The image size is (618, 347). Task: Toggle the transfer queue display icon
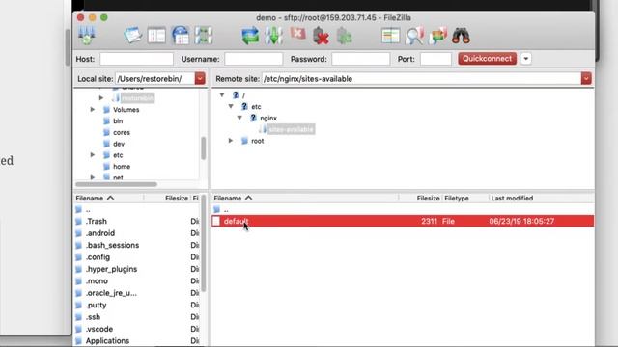point(204,36)
